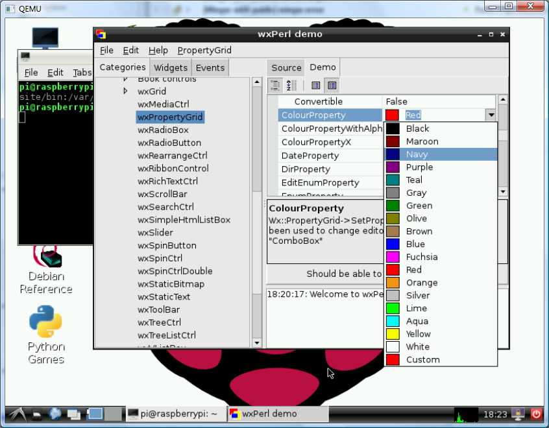The height and width of the screenshot is (428, 549).
Task: Choose Maroon from the colour list
Action: [441, 142]
